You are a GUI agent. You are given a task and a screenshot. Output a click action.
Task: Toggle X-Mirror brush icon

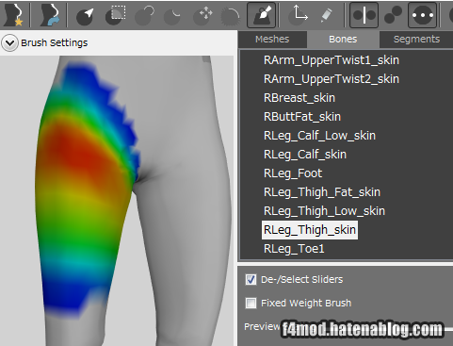point(364,15)
